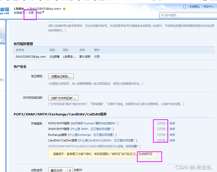Click the account 2641028933@qq.com cell
217x172 pixels.
tap(30, 57)
